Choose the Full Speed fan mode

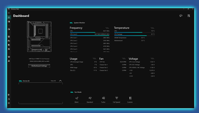116,98
